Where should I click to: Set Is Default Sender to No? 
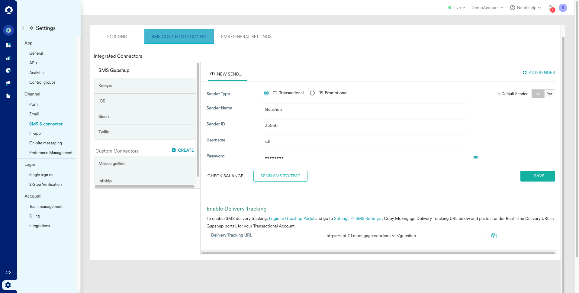[x=538, y=94]
